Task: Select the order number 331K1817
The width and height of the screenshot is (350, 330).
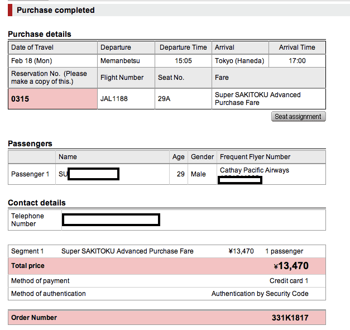Action: click(x=290, y=318)
